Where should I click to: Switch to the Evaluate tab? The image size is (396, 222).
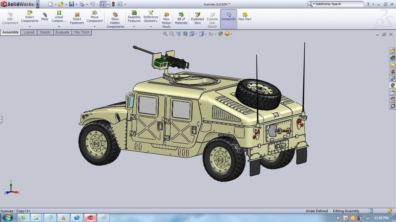point(62,32)
